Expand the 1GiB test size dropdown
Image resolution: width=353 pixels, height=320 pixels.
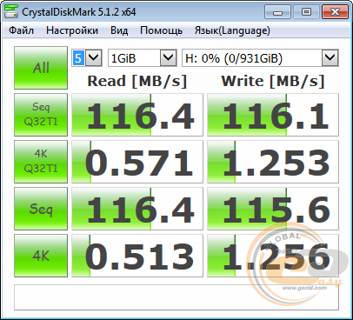(x=143, y=58)
